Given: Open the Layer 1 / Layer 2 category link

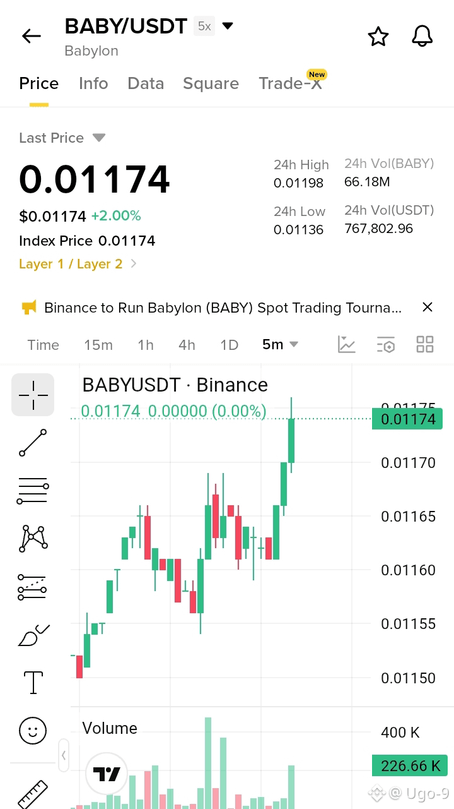Looking at the screenshot, I should 78,264.
